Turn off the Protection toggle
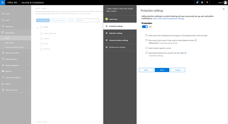The image size is (228, 124). coord(145,27)
